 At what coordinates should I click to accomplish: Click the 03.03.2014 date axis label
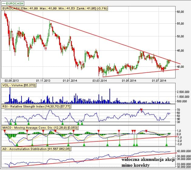point(100,80)
